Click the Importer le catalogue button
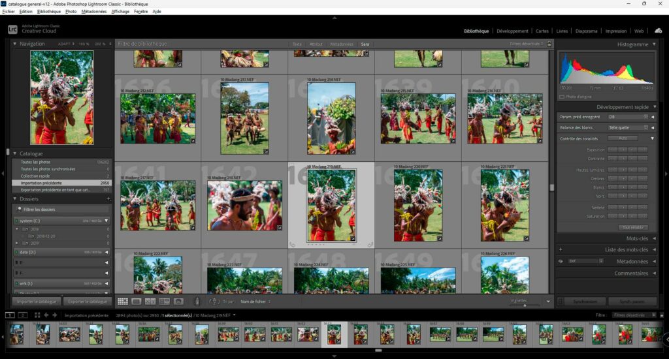The height and width of the screenshot is (359, 669). (37, 302)
